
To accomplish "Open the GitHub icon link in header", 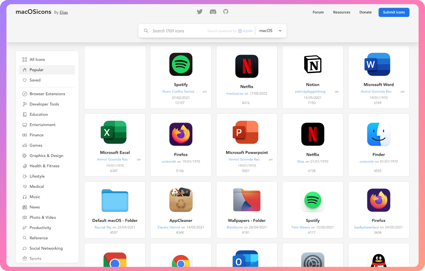I will [226, 12].
